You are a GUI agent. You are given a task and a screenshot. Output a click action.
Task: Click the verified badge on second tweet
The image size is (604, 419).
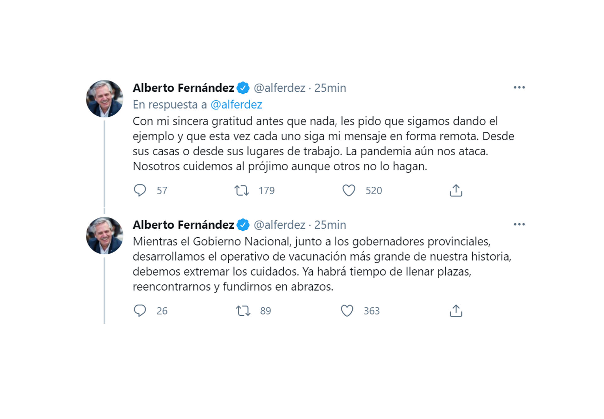[243, 225]
